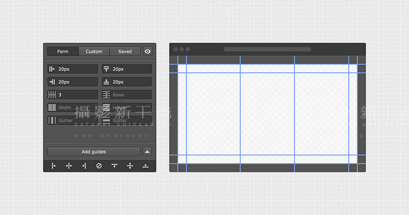
Task: Switch to the Form tab
Action: pos(63,52)
